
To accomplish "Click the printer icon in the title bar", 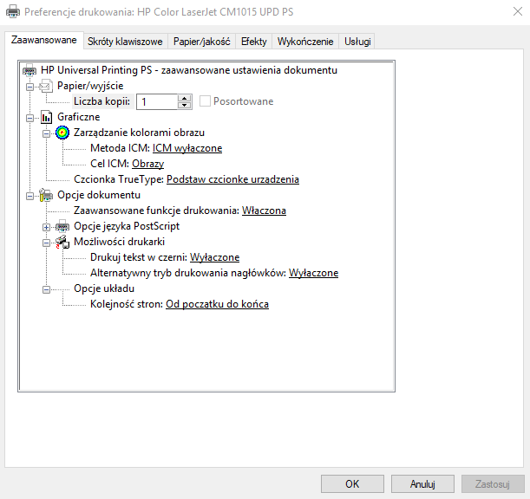I will (13, 12).
